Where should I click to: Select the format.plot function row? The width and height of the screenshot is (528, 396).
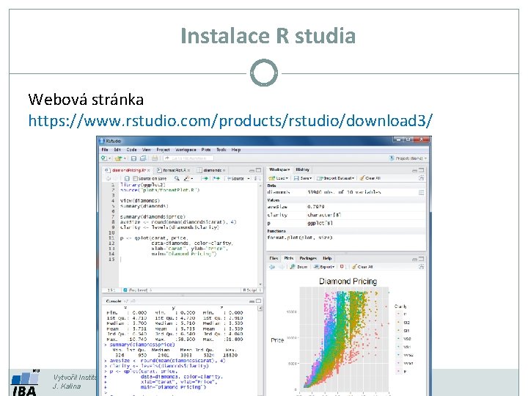point(346,238)
